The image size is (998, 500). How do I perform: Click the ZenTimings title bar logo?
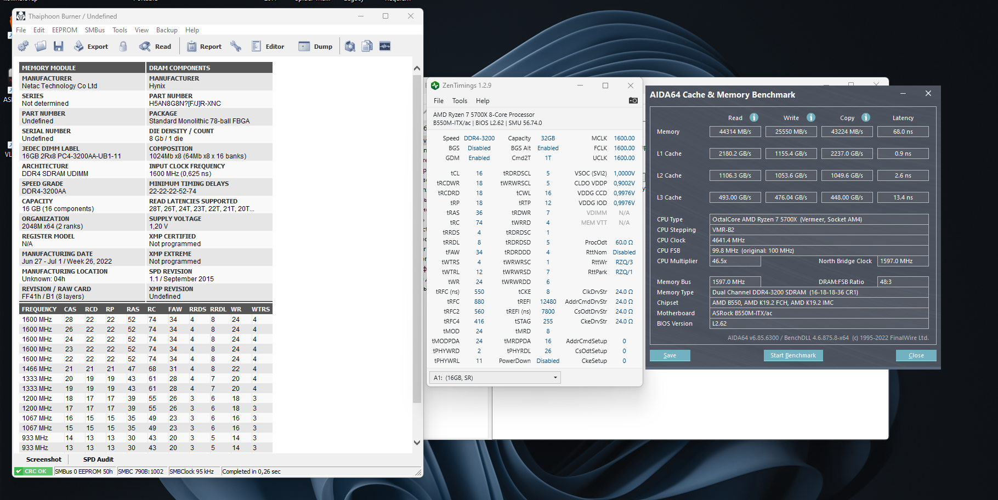click(x=435, y=86)
